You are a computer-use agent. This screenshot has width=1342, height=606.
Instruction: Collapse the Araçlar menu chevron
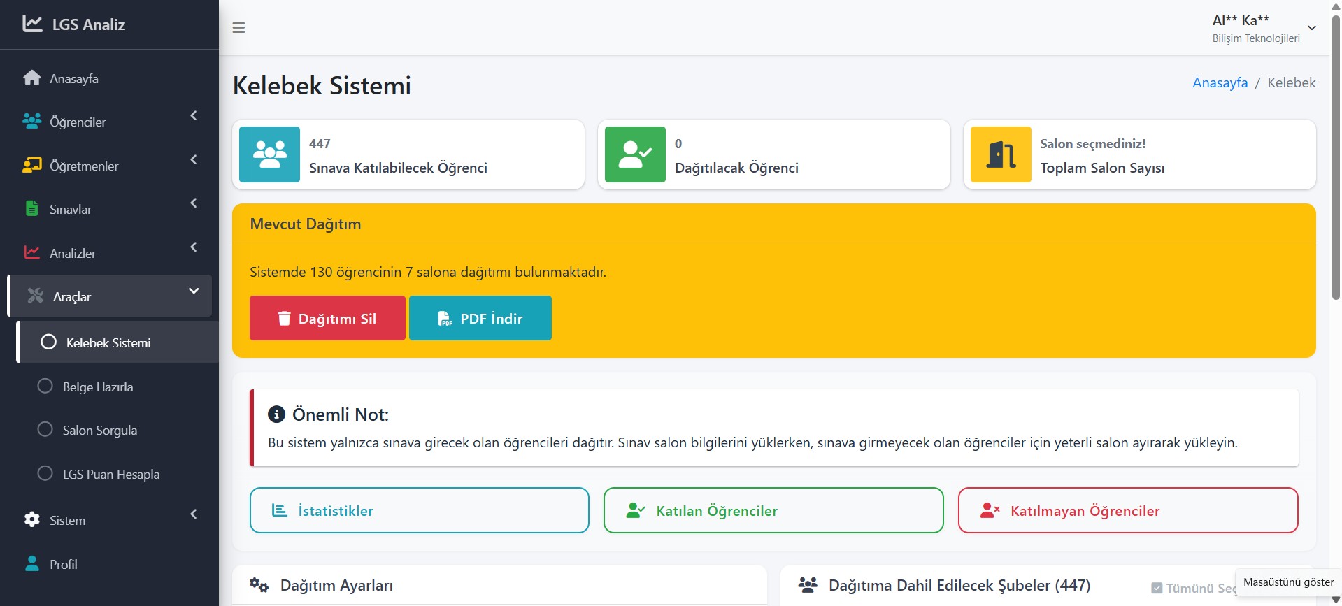[x=194, y=291]
